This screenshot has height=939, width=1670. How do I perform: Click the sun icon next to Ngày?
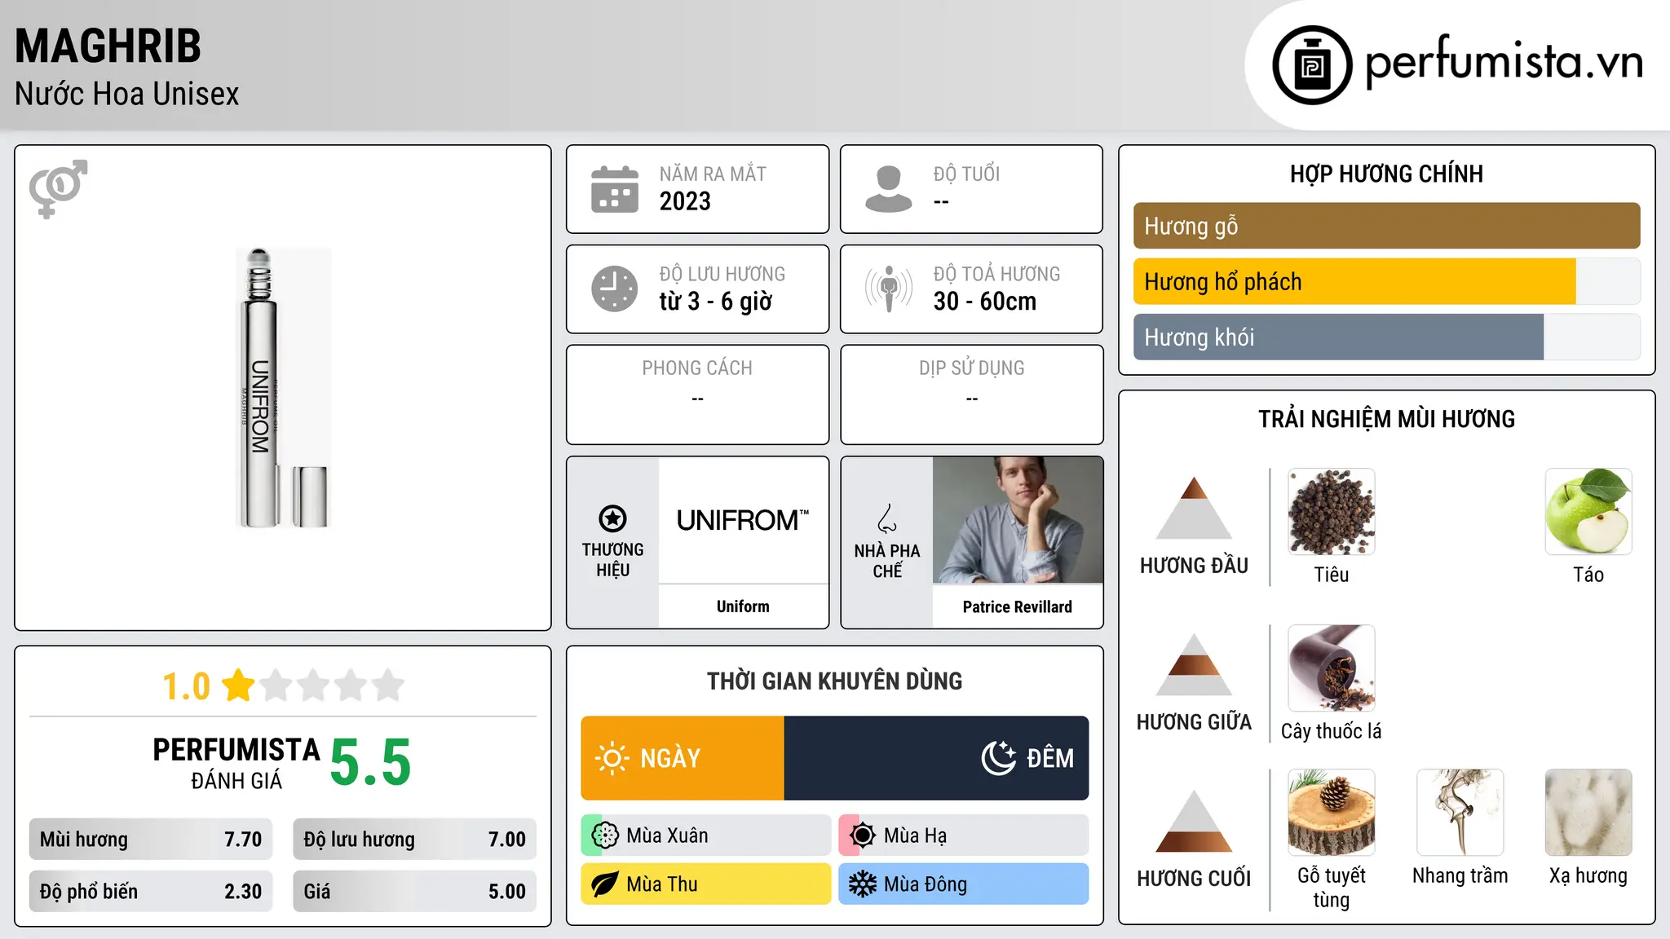tap(612, 758)
